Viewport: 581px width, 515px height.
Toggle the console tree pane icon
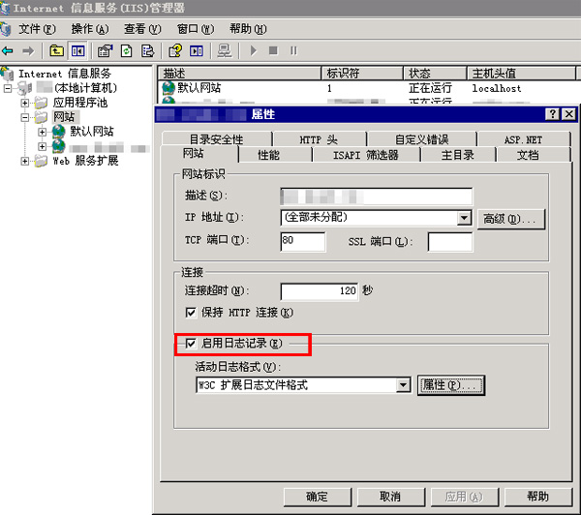(x=77, y=50)
